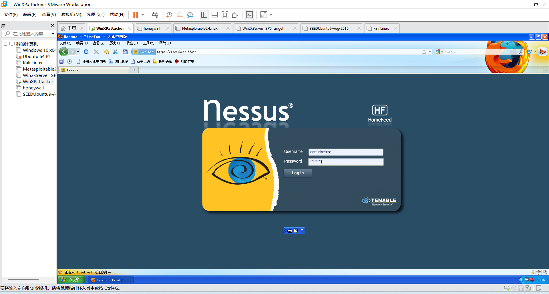Bookmark this page with the star icon
This screenshot has width=549, height=294.
click(424, 52)
